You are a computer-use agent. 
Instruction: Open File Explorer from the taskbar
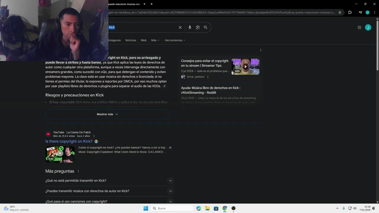coord(207,208)
